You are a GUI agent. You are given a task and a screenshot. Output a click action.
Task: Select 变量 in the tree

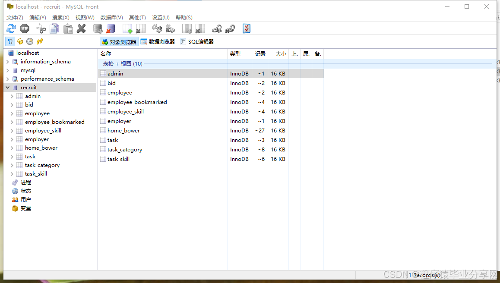26,208
